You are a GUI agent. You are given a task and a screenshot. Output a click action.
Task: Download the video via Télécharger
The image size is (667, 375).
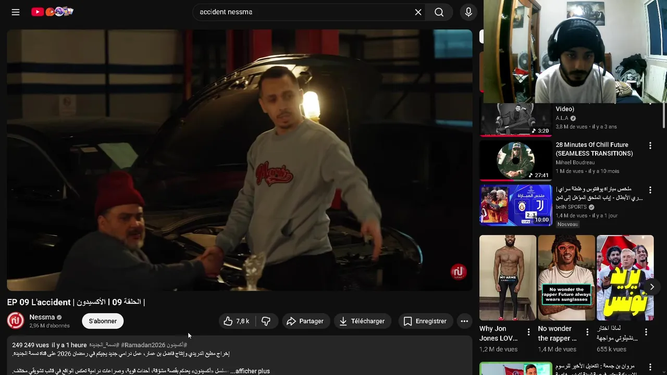(x=362, y=321)
